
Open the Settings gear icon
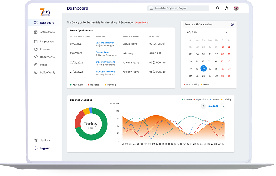coord(36,141)
